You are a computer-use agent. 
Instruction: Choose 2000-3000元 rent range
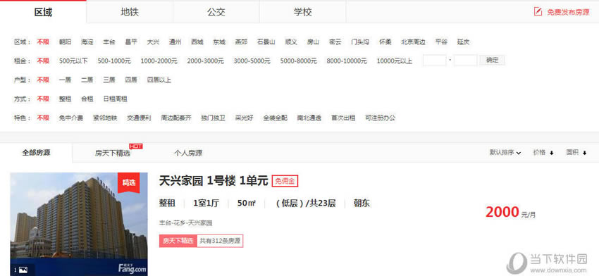pyautogui.click(x=206, y=61)
